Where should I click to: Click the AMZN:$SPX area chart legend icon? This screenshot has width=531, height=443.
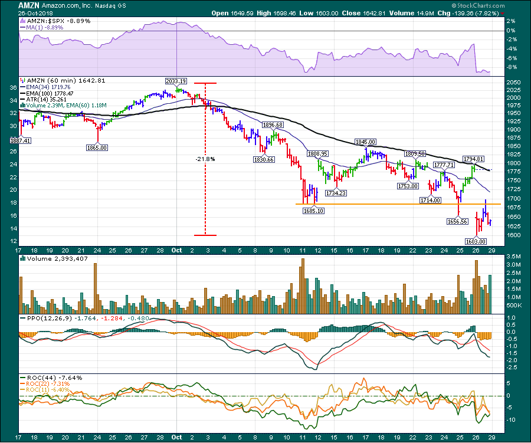(22, 21)
